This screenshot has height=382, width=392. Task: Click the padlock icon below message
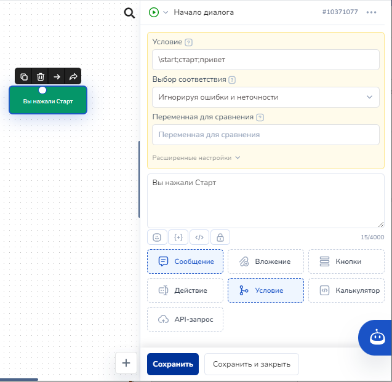click(x=220, y=237)
